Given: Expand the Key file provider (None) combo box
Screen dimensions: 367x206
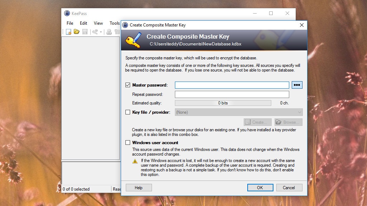Looking at the screenshot, I should [x=239, y=112].
